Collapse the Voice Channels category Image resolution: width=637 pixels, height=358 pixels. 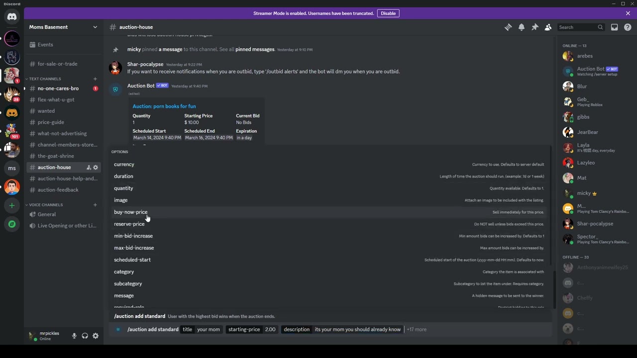(45, 205)
